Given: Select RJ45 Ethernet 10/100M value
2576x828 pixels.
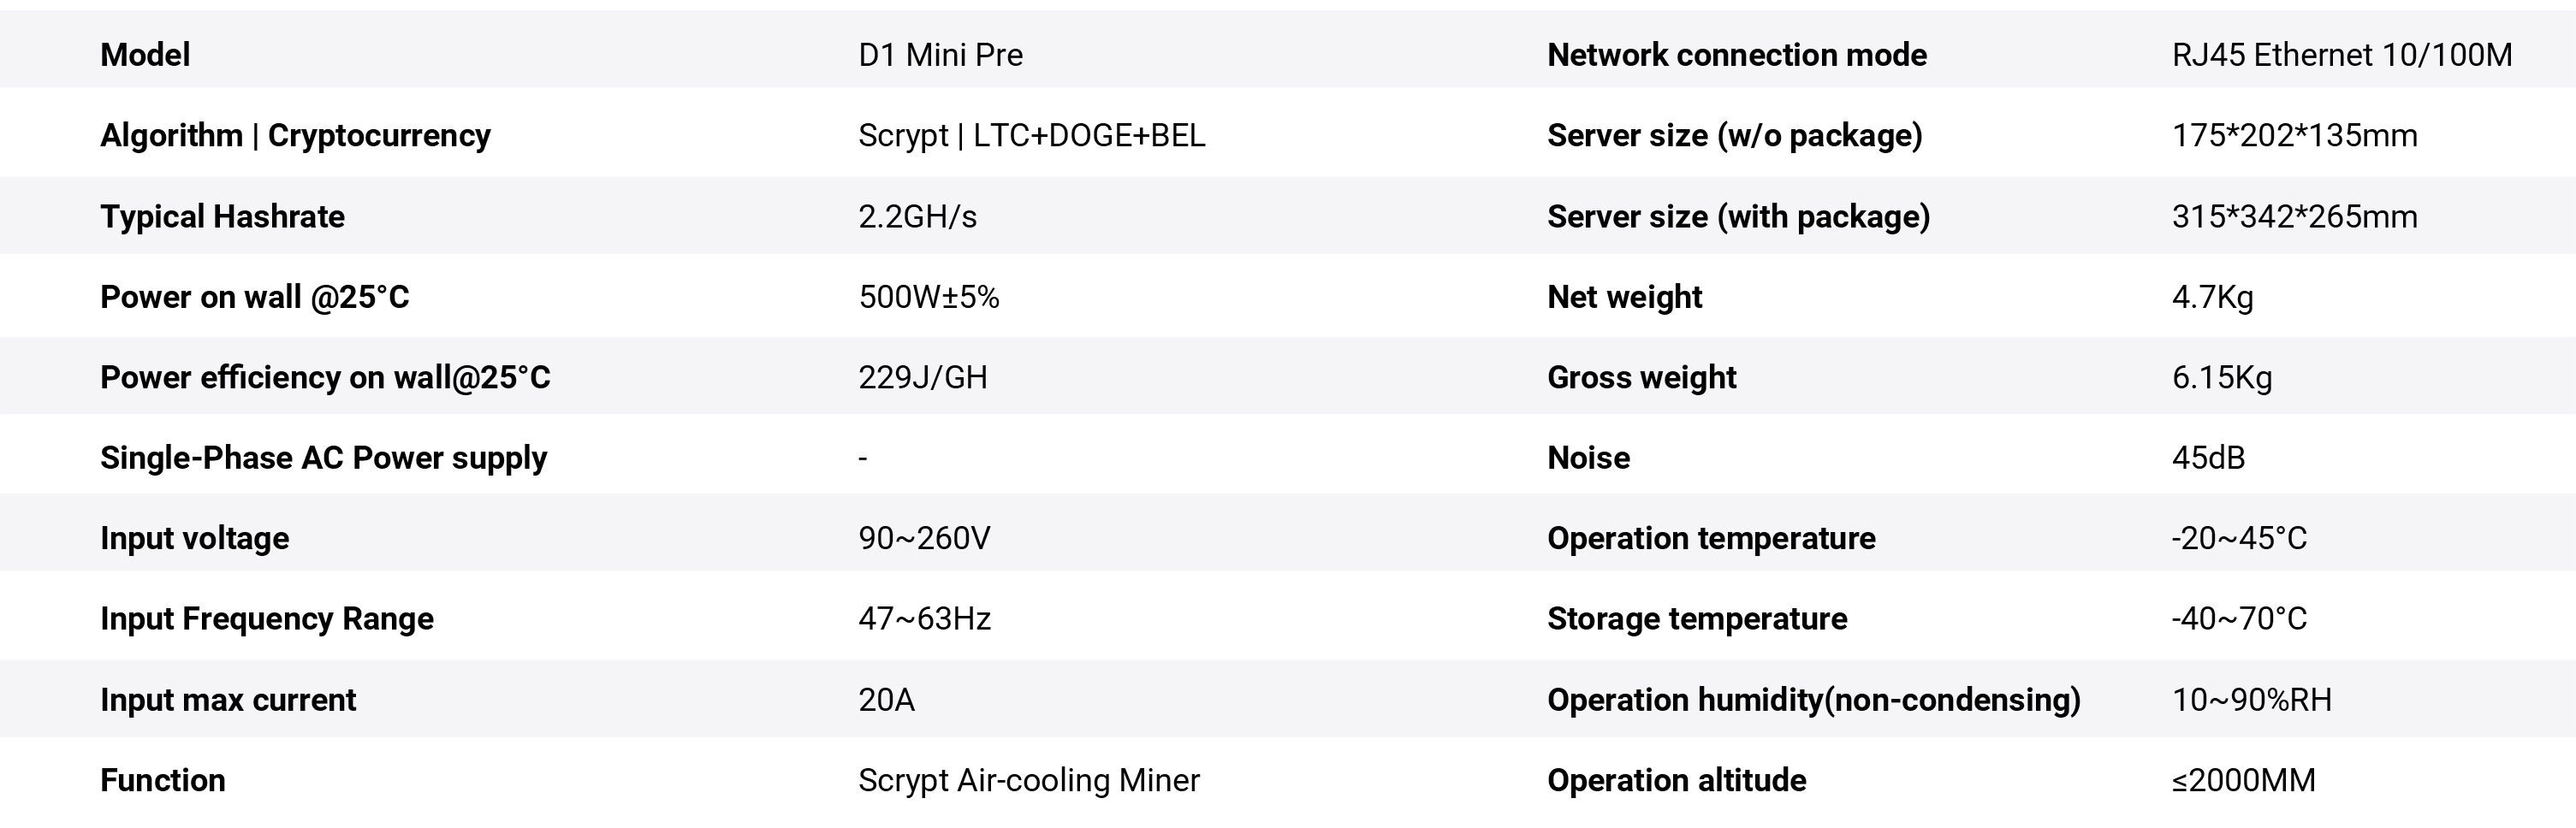Looking at the screenshot, I should (2341, 54).
